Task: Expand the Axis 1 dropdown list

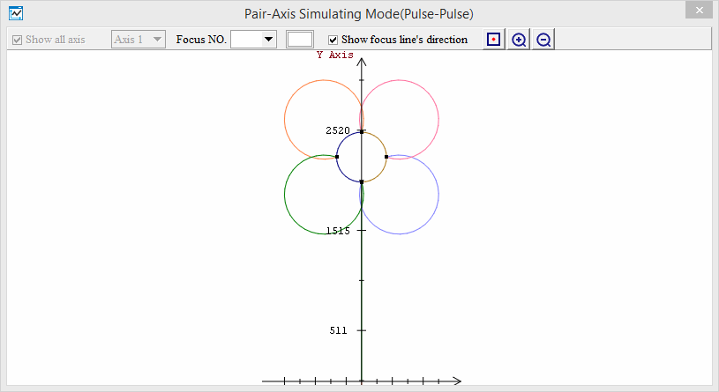Action: 157,40
